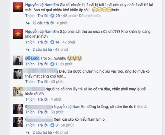Click Trả lời on 'Người ta cố tình lấy' comment
Image resolution: width=165 pixels, height=135 pixels.
coord(43,99)
